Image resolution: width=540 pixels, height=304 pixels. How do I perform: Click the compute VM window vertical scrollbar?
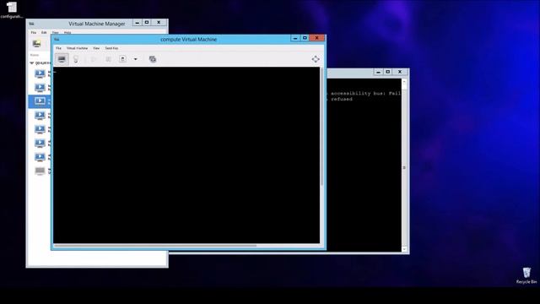click(x=321, y=127)
